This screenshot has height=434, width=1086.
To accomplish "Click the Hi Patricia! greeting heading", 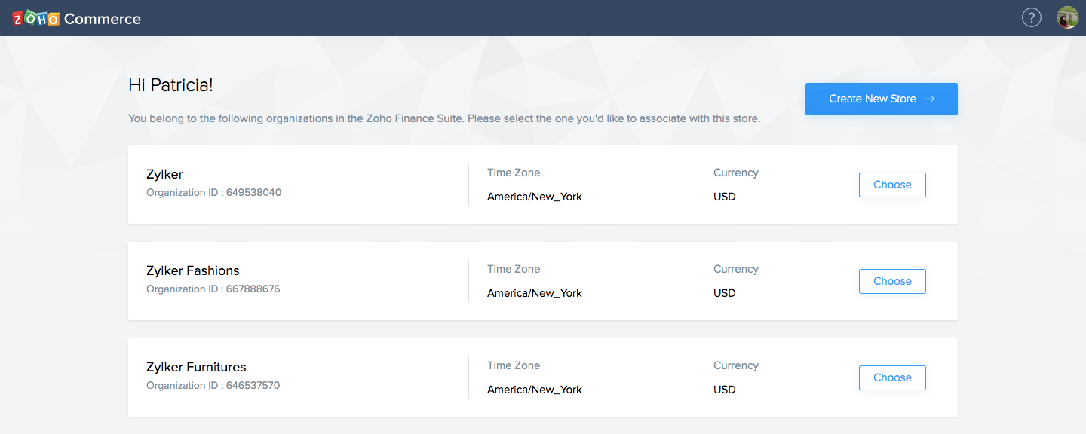I will tap(170, 85).
